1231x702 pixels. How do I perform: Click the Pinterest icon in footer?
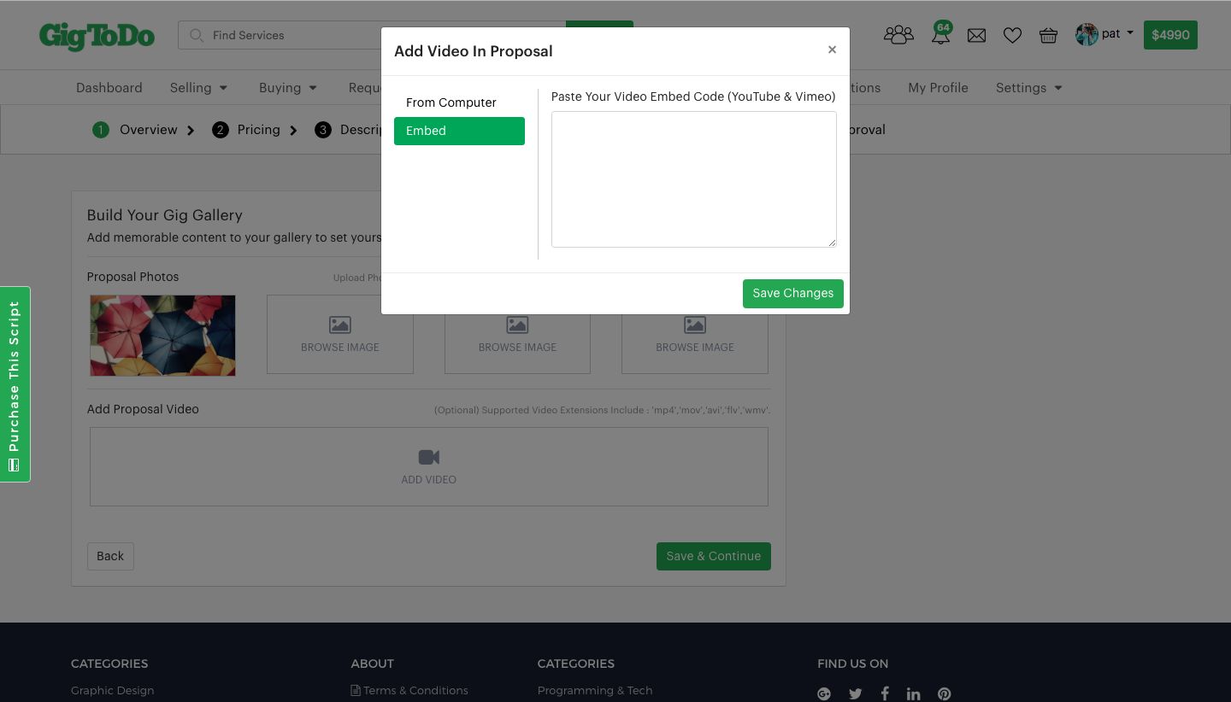tap(944, 693)
